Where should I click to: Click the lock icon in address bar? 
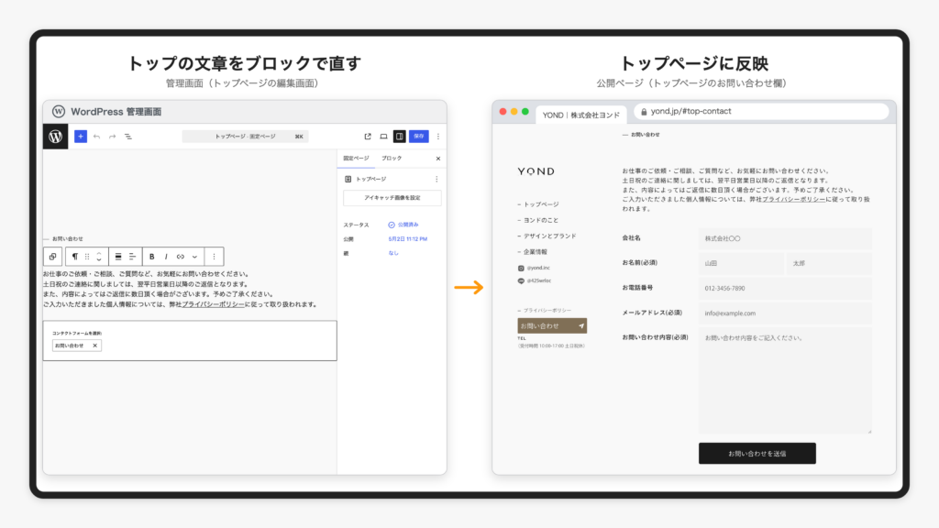644,111
